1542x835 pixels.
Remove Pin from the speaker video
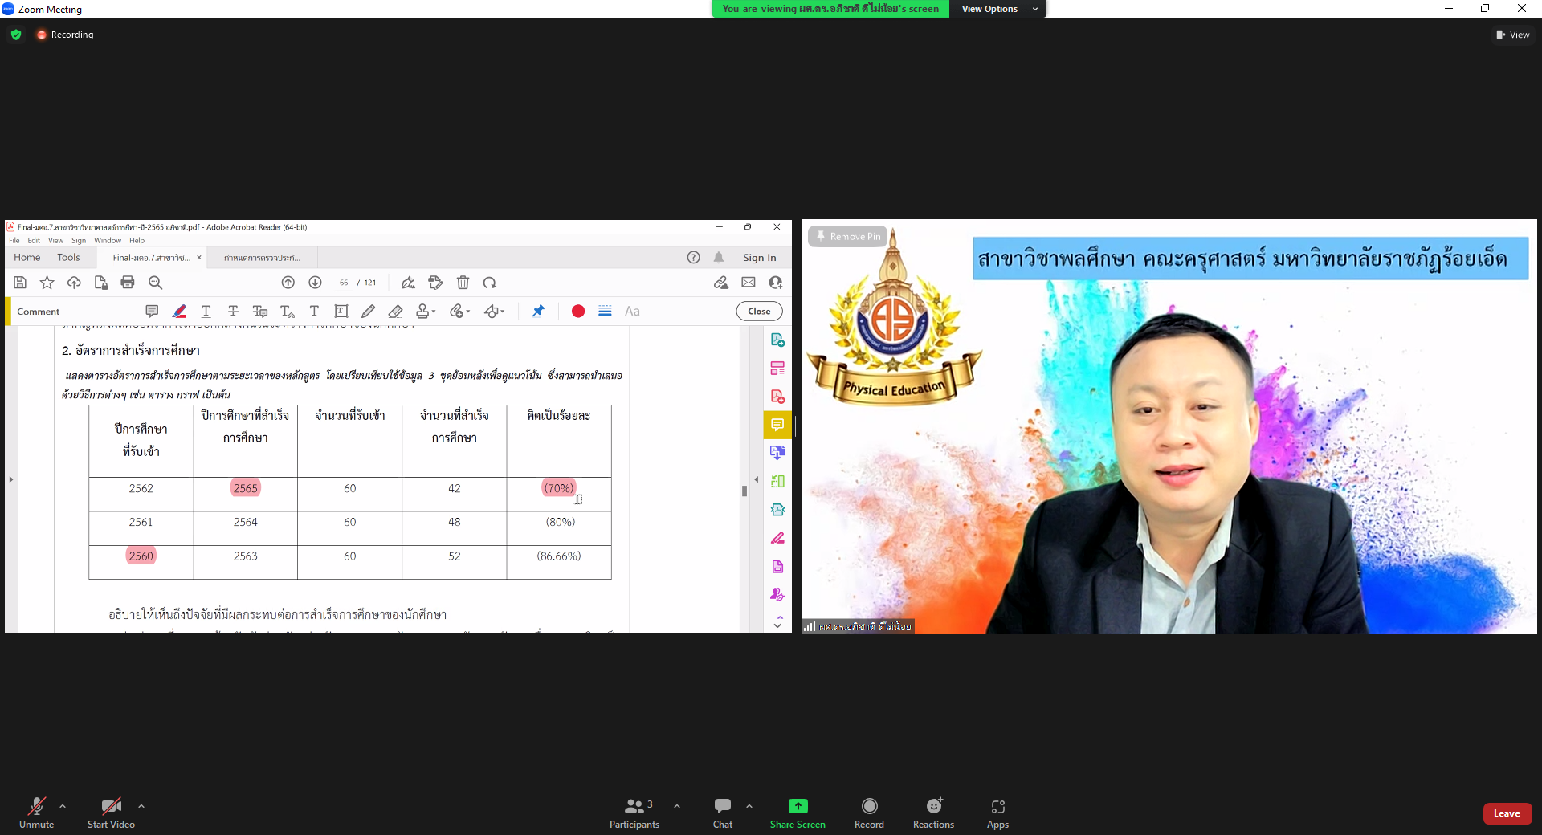[x=848, y=236]
